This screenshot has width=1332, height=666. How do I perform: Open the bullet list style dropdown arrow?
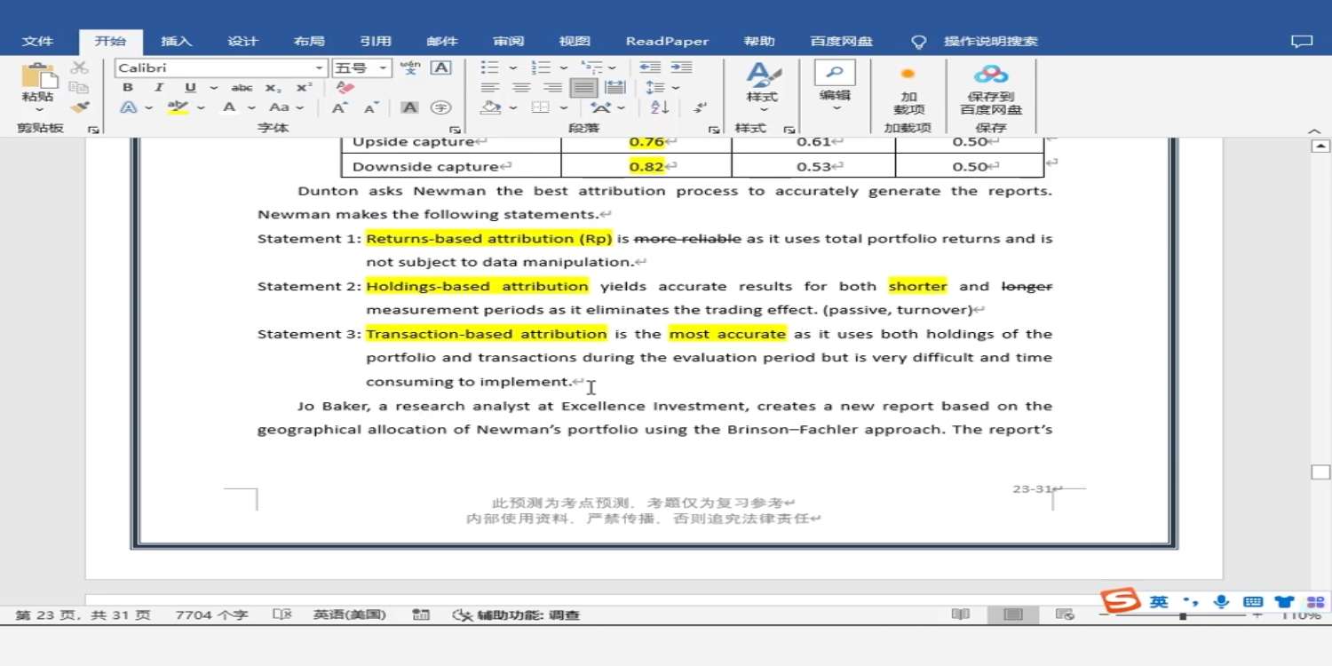(513, 67)
